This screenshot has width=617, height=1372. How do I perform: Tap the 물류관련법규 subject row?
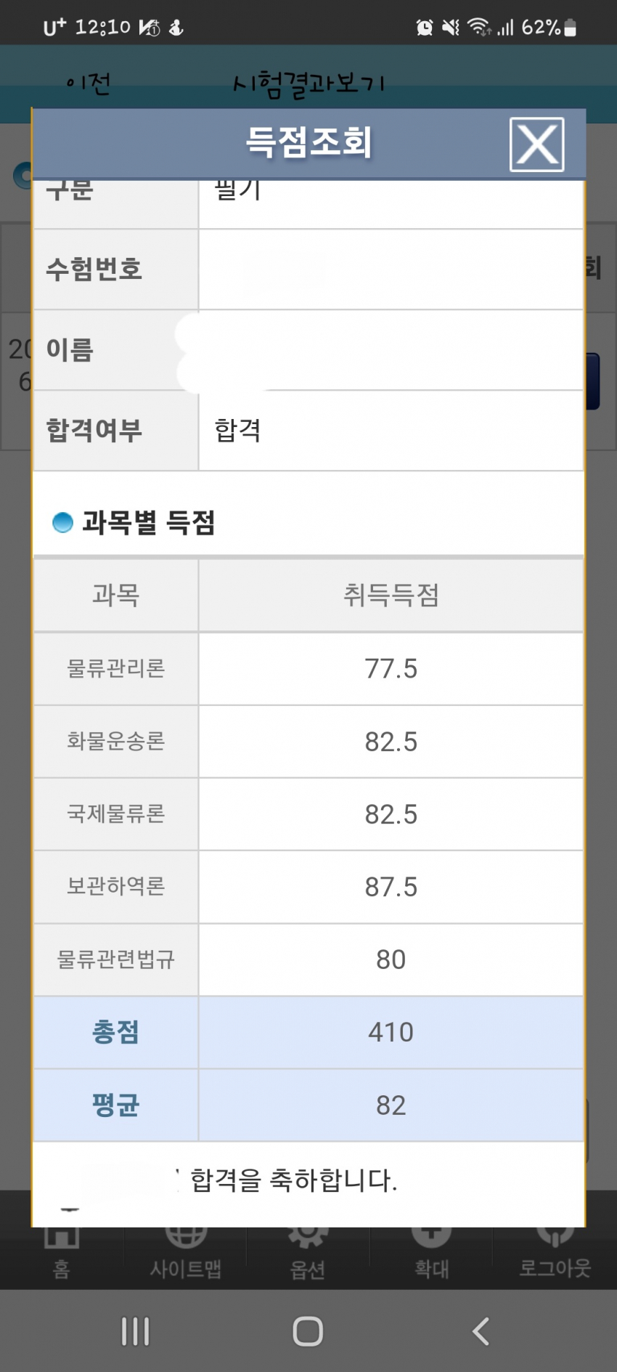point(308,959)
